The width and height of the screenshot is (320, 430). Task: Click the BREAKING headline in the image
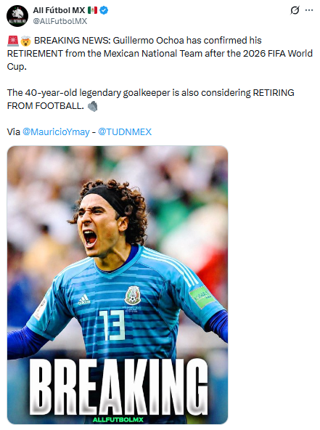(118, 386)
